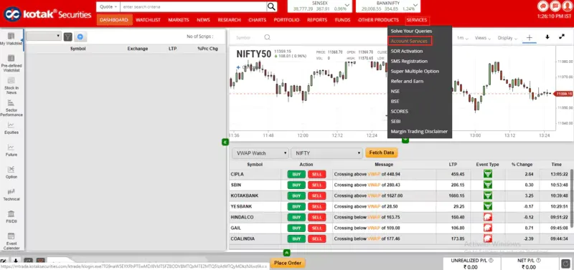Click the bottom-left download arrow icon
574x270 pixels.
coord(16,261)
